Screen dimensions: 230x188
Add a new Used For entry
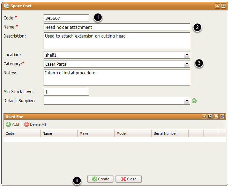(13, 124)
